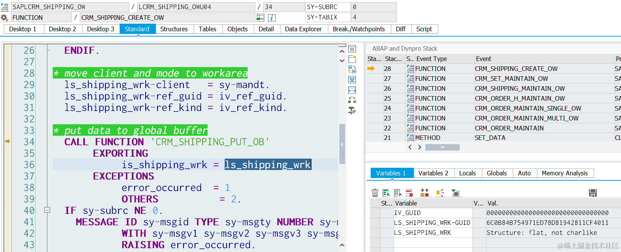Collapse the IF block at line 40
This screenshot has width=621, height=252.
[47, 210]
